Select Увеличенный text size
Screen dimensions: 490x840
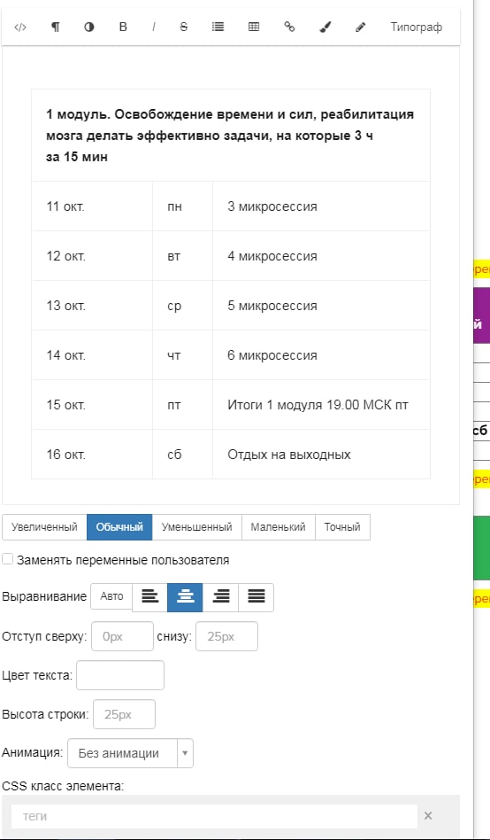pos(44,527)
